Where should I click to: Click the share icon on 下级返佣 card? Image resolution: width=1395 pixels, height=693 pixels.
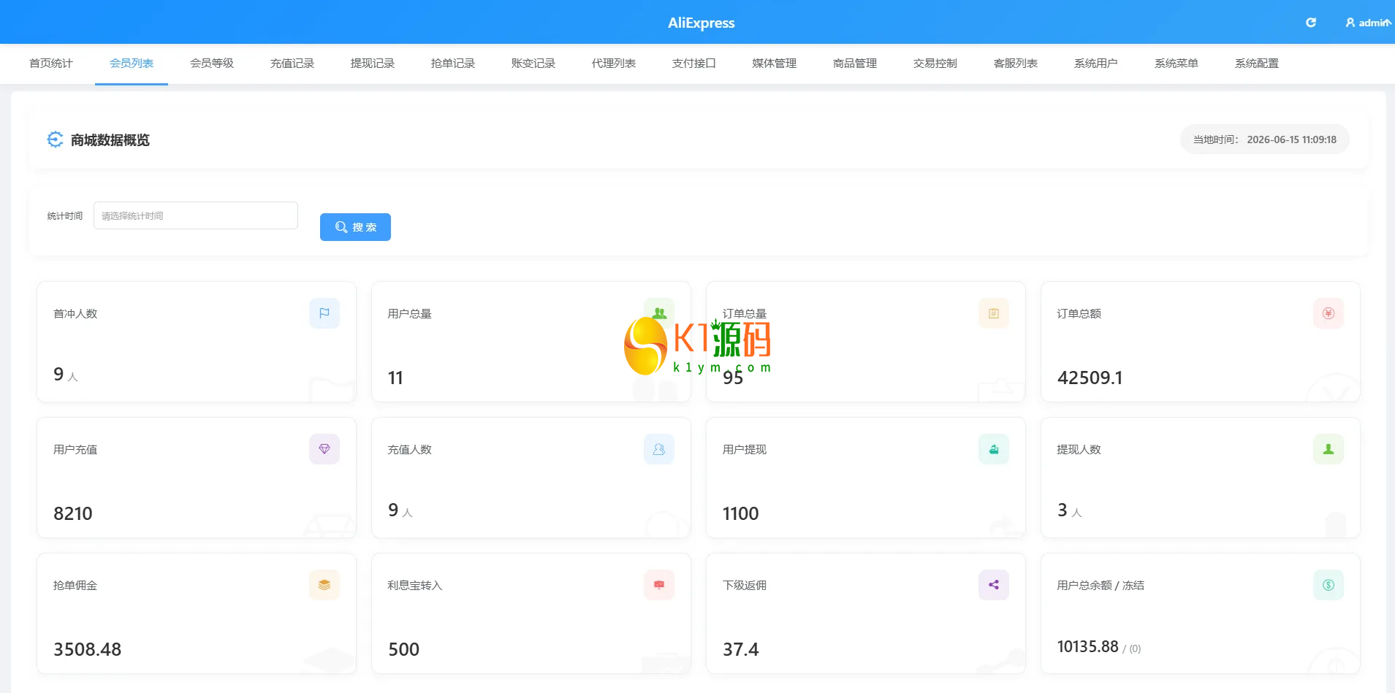(x=994, y=585)
